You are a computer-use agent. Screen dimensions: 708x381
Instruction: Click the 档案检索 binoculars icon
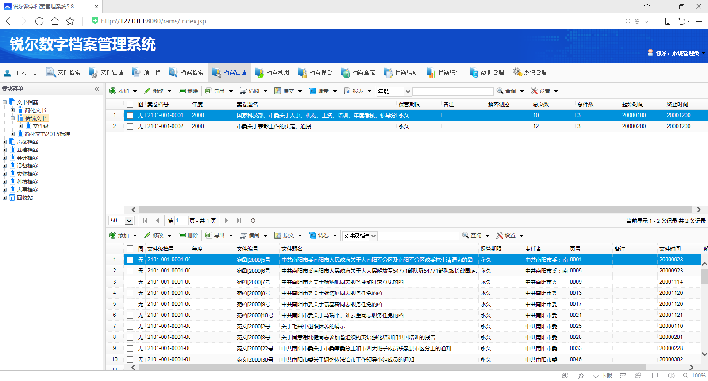(173, 72)
